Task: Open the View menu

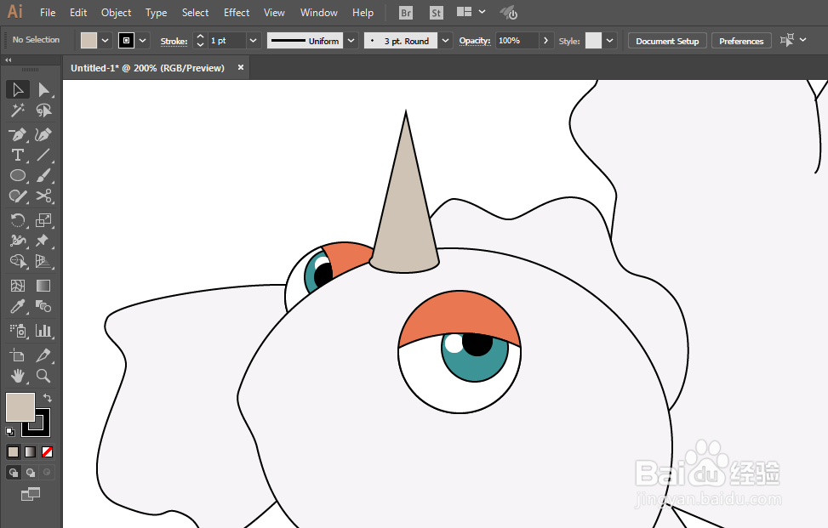Action: [x=274, y=13]
